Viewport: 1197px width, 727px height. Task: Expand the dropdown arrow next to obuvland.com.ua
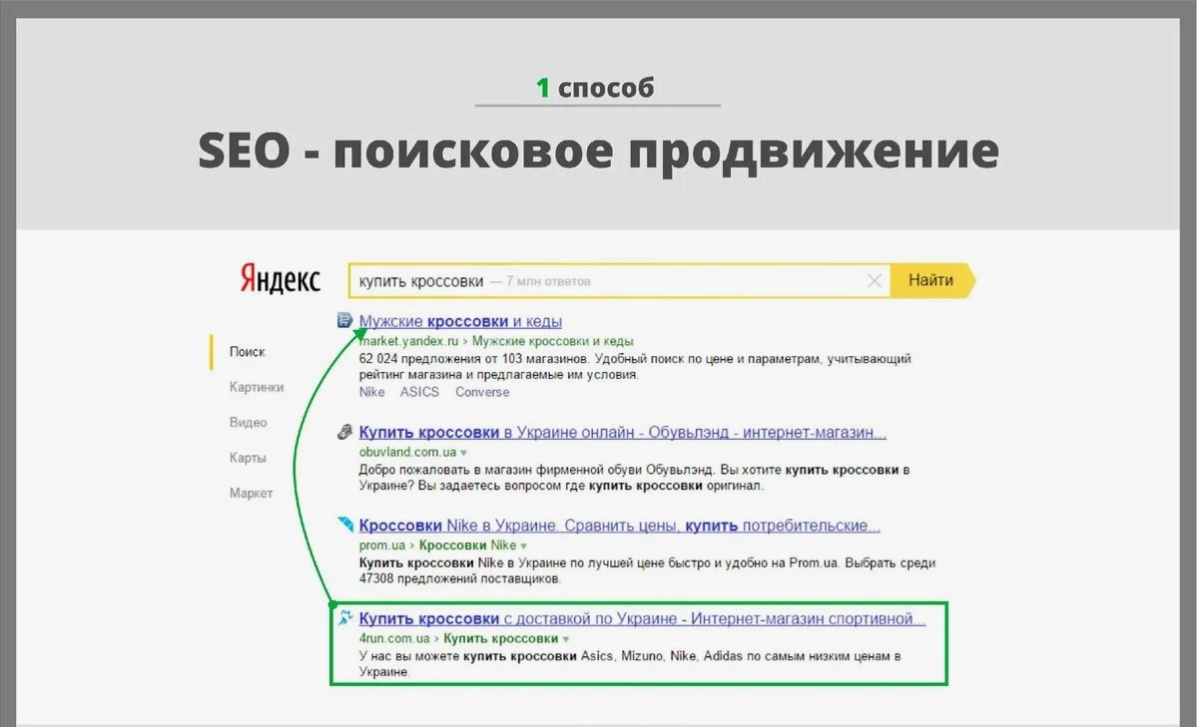click(x=463, y=453)
